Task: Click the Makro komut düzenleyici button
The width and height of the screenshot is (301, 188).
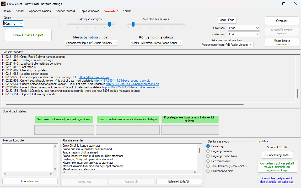Action: coord(282,43)
